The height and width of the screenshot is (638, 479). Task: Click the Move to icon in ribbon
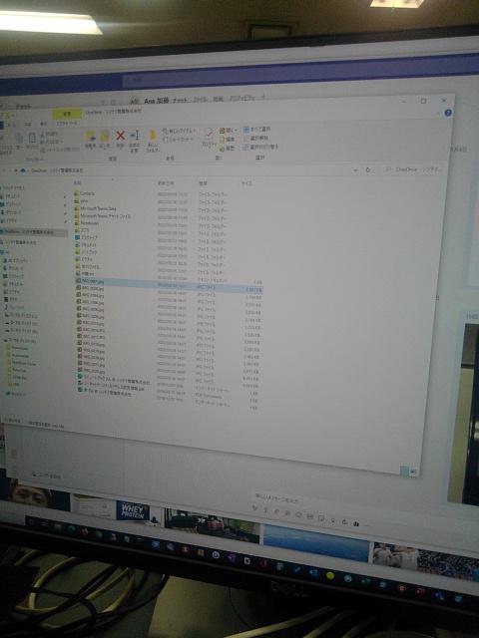tap(91, 137)
